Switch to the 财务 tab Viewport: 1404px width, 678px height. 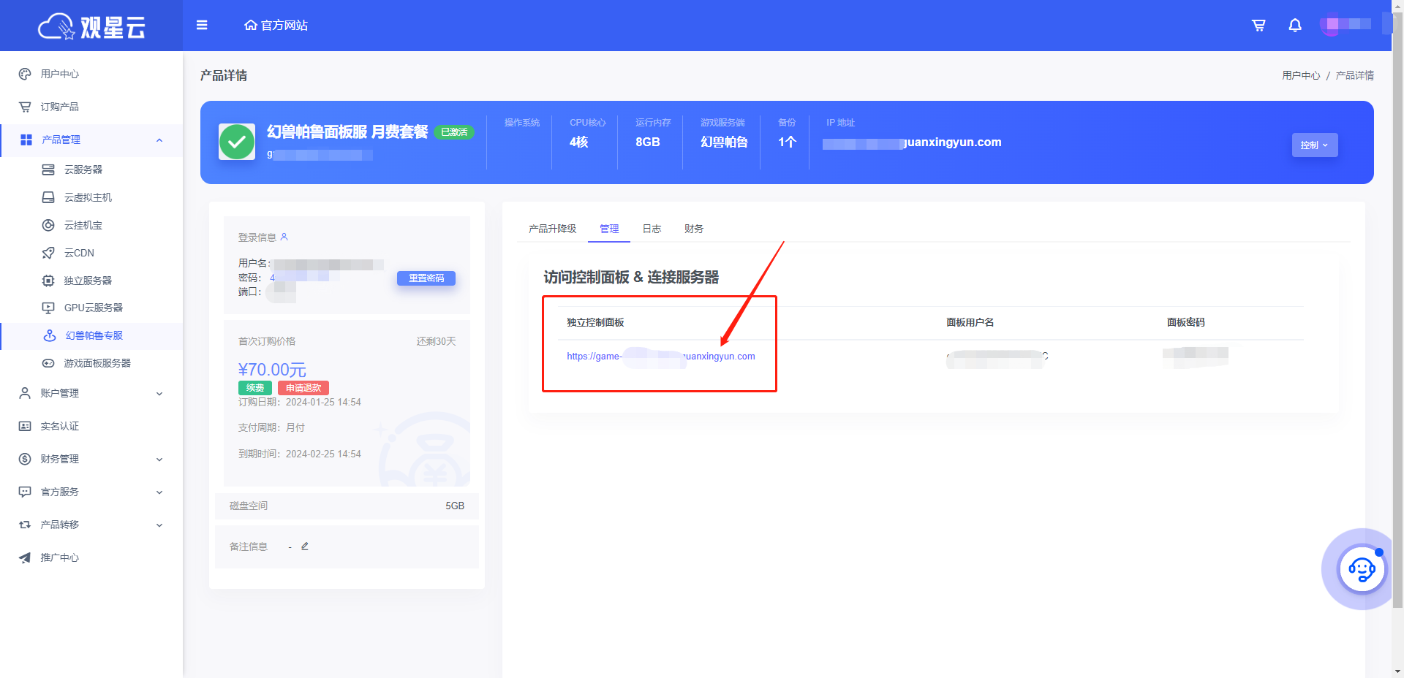694,229
